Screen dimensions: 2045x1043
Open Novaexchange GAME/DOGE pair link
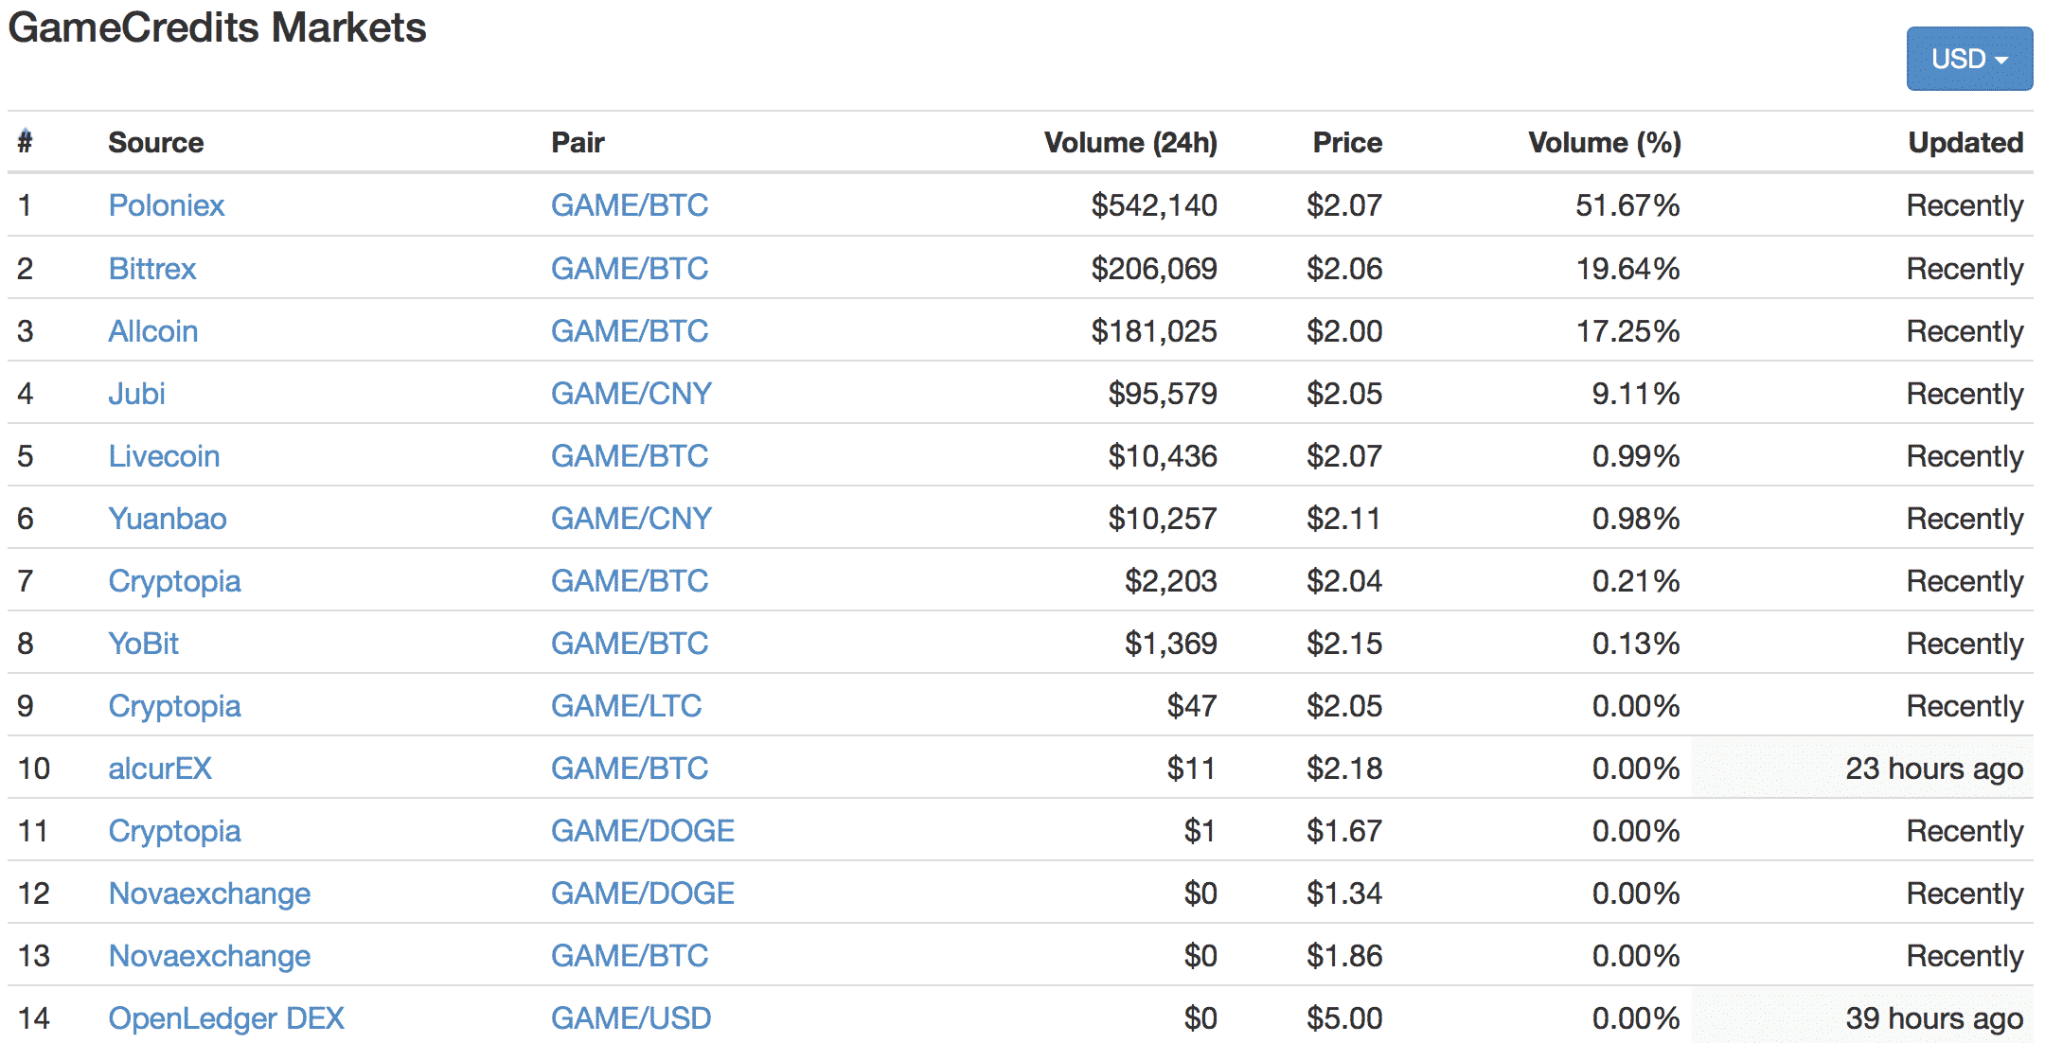pyautogui.click(x=643, y=893)
